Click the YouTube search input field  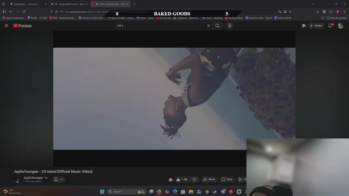161,26
